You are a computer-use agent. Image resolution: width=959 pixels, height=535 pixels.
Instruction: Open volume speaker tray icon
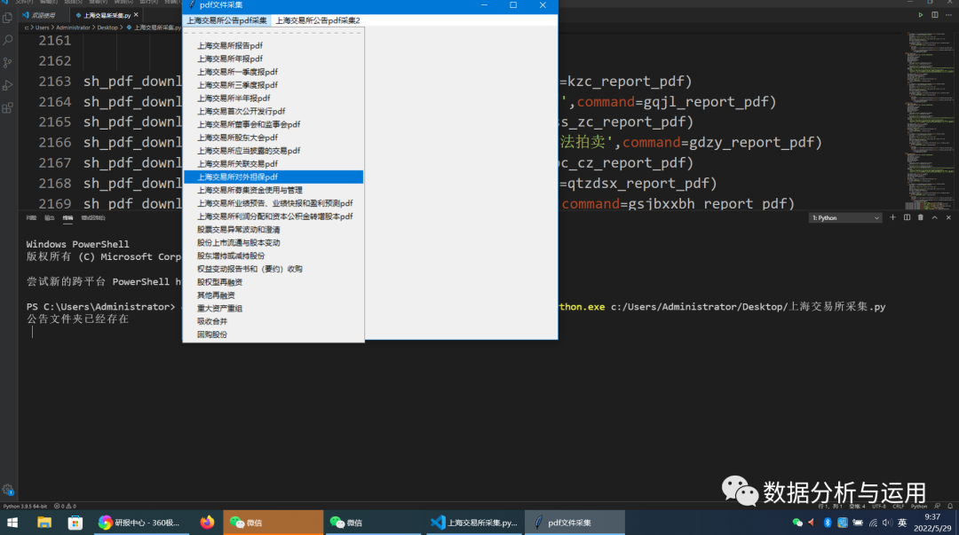point(887,523)
